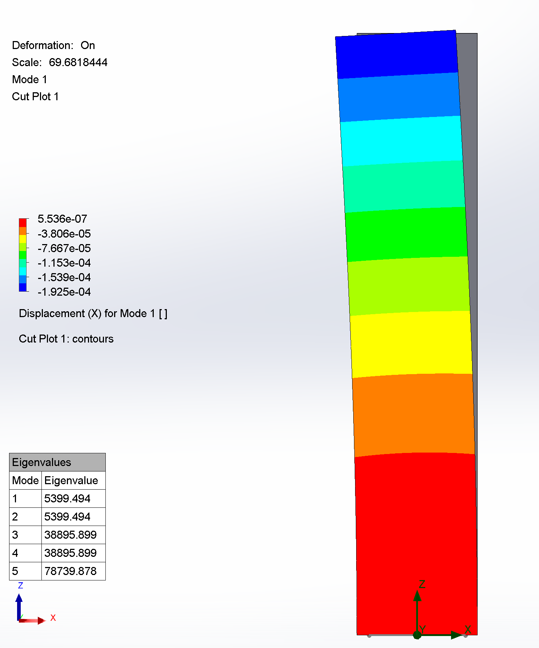Click the mode 3 eigenvalue 38895.899
This screenshot has height=648, width=539.
[x=73, y=535]
